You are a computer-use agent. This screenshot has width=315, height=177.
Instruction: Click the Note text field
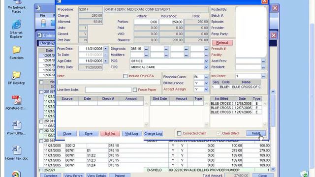click(109, 82)
